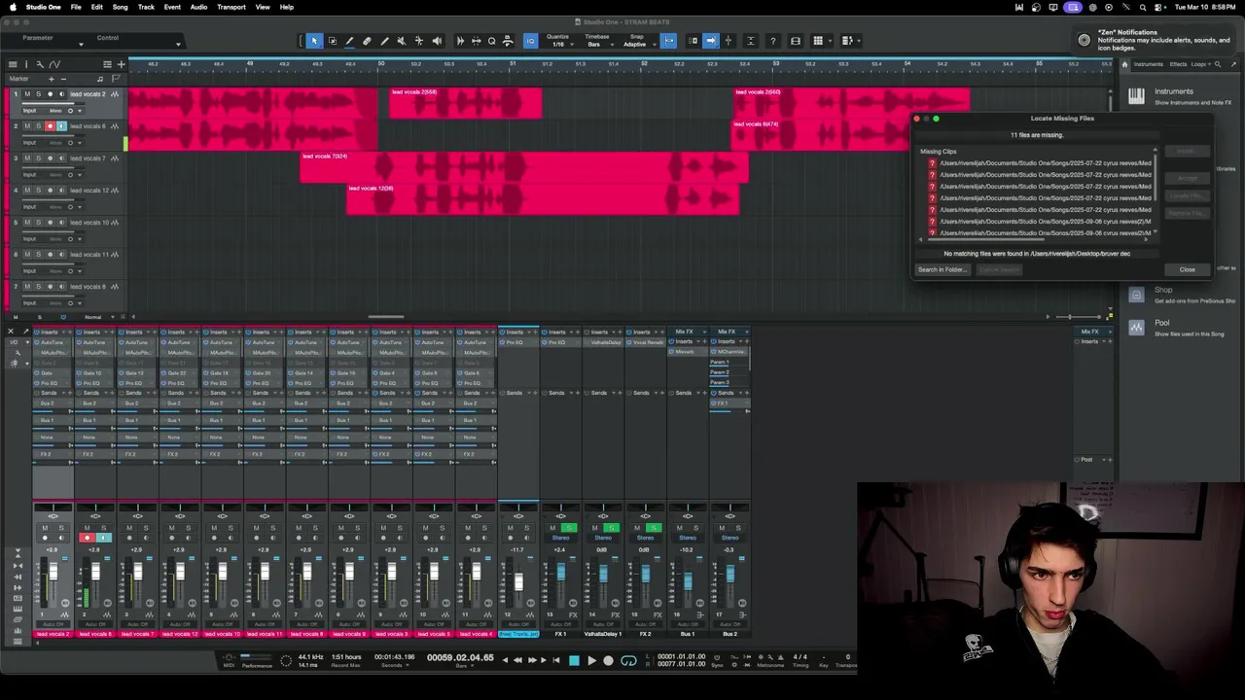Open the Audio menu
1245x700 pixels.
198,7
